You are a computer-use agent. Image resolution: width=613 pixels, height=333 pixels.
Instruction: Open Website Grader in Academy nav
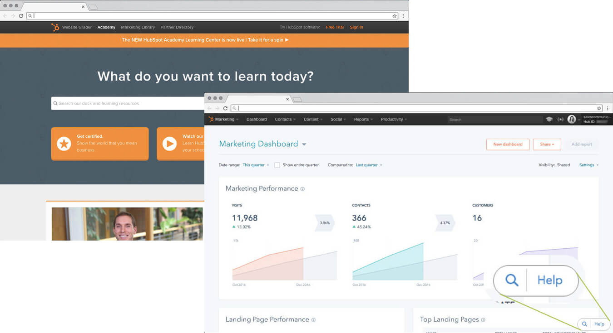point(77,27)
